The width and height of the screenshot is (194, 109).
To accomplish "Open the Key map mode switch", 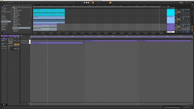I will [183, 3].
